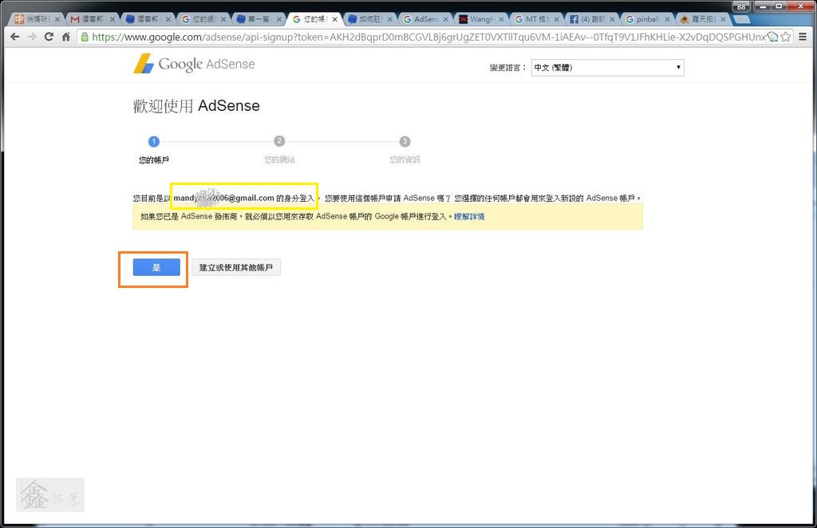Close the AdSens search tab

tap(445, 19)
